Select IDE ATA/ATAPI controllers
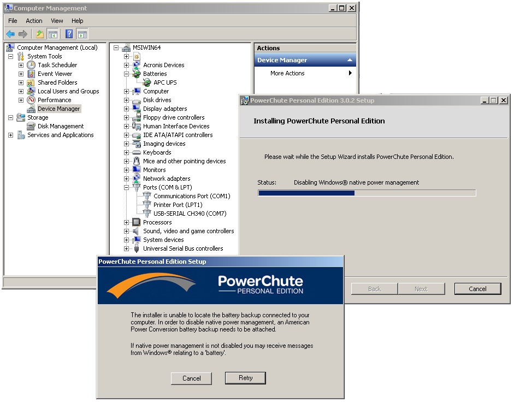 178,135
